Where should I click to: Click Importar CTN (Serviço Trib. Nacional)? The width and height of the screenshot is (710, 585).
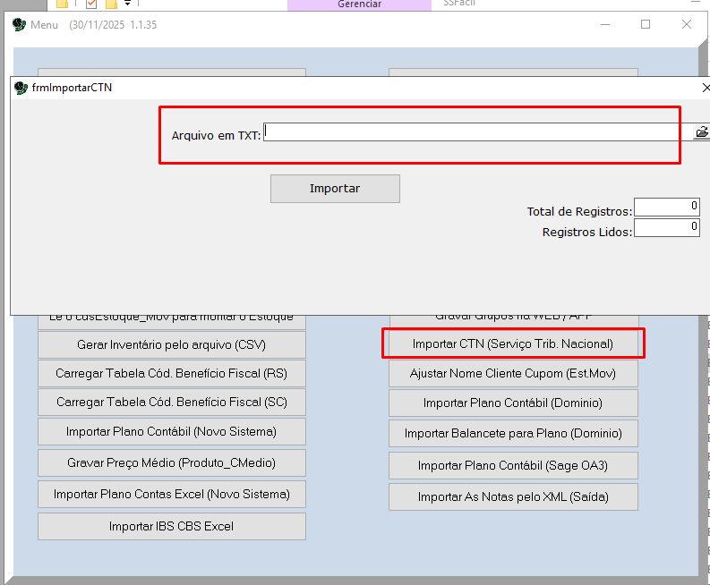tap(513, 343)
